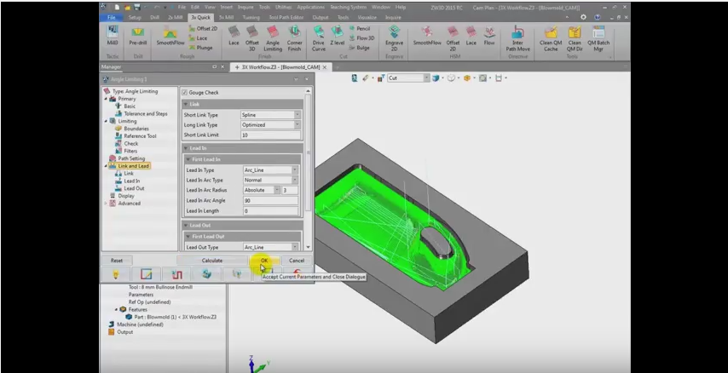Click the Short Link Limit field
Image resolution: width=728 pixels, height=373 pixels.
click(271, 135)
